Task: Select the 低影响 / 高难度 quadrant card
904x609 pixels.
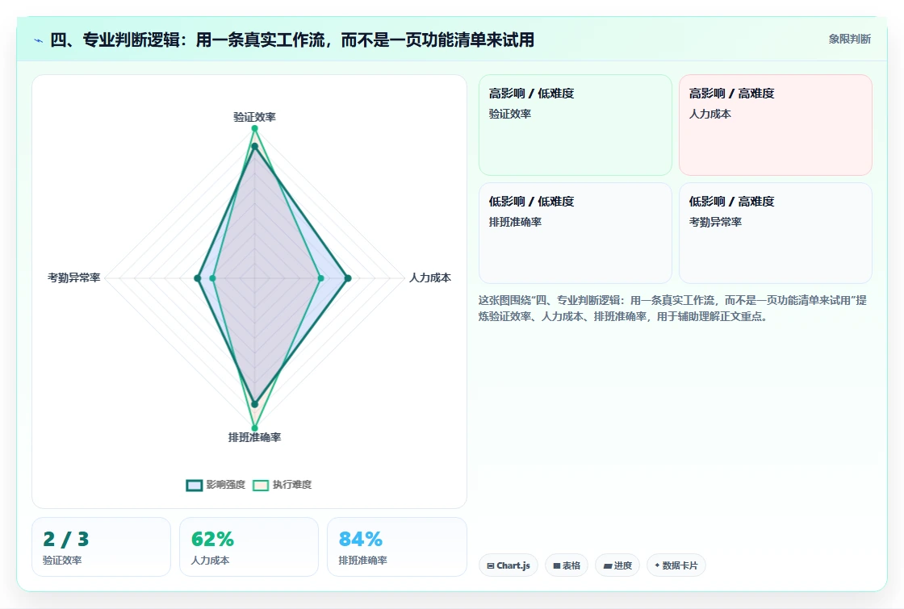Action: coord(776,233)
